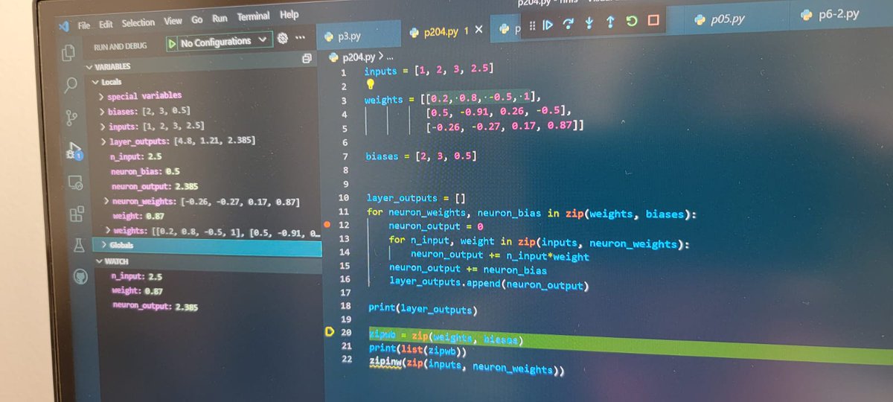Expand the inputs variable
The width and height of the screenshot is (893, 402).
(x=103, y=127)
